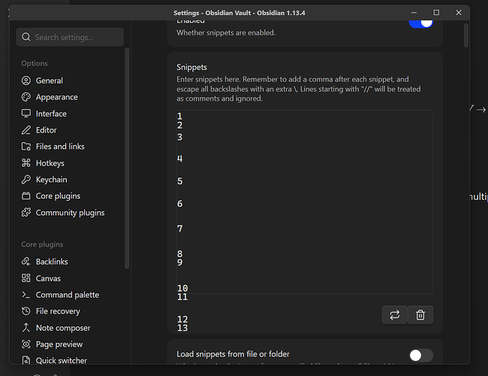Click the File recovery clock icon
The image size is (488, 376).
pyautogui.click(x=26, y=311)
